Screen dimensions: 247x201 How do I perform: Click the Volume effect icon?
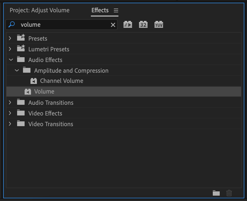28,92
